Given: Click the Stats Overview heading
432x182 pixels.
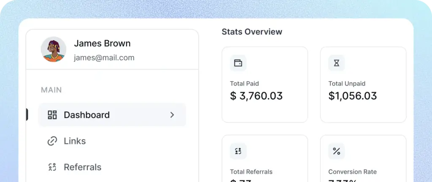Looking at the screenshot, I should [252, 32].
